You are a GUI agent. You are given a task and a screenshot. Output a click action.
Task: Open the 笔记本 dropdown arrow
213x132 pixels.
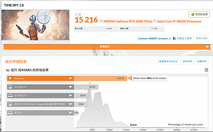pos(70,113)
